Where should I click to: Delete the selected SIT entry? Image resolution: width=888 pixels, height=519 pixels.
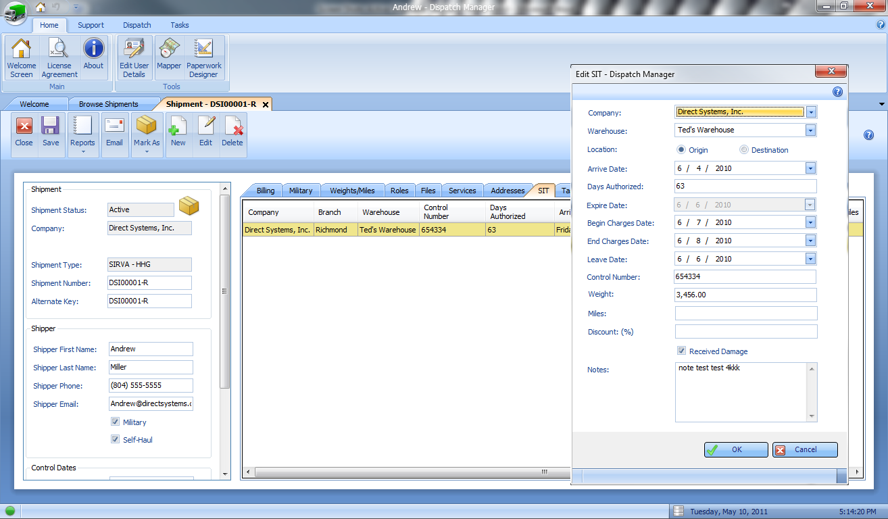coord(232,132)
